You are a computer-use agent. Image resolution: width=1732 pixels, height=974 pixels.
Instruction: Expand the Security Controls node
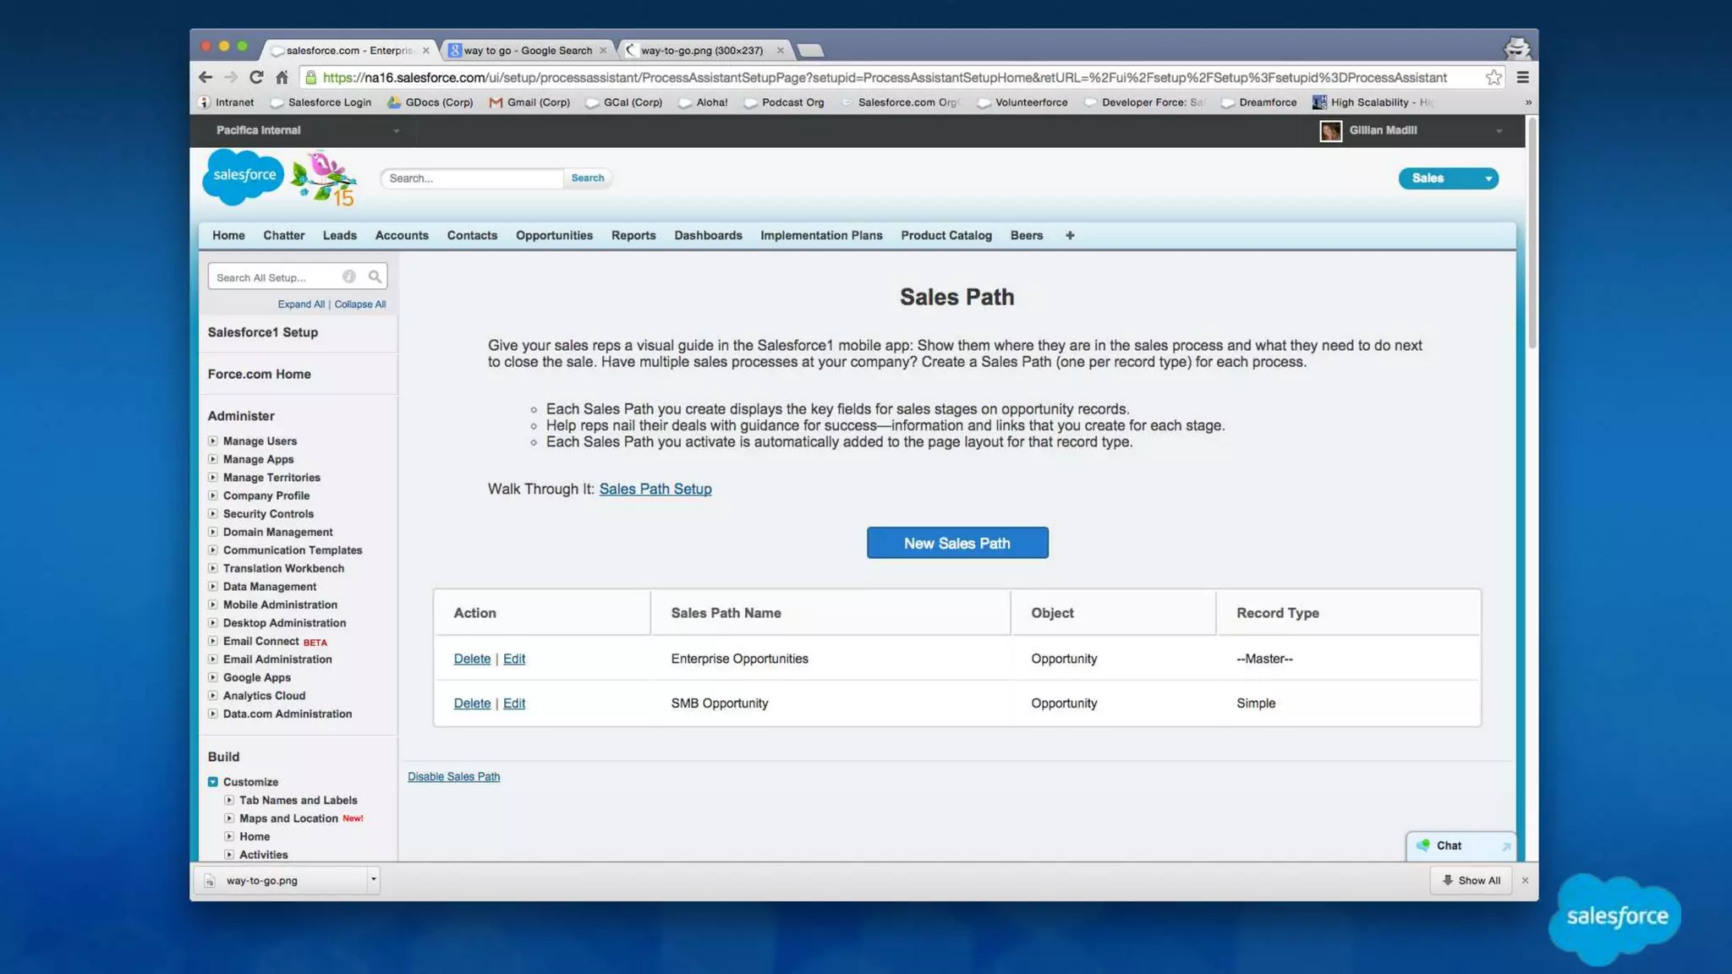pos(213,513)
